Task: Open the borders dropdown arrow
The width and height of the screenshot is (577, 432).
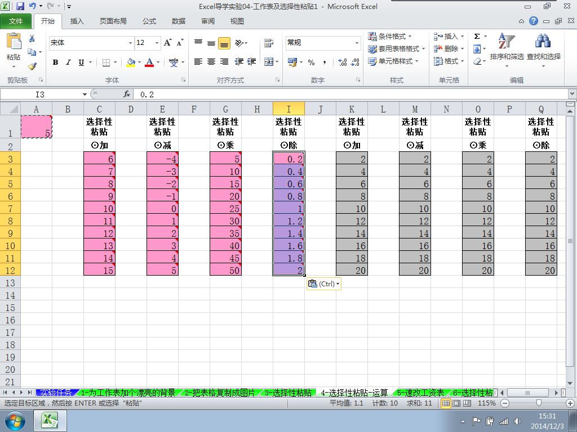Action: [x=115, y=62]
